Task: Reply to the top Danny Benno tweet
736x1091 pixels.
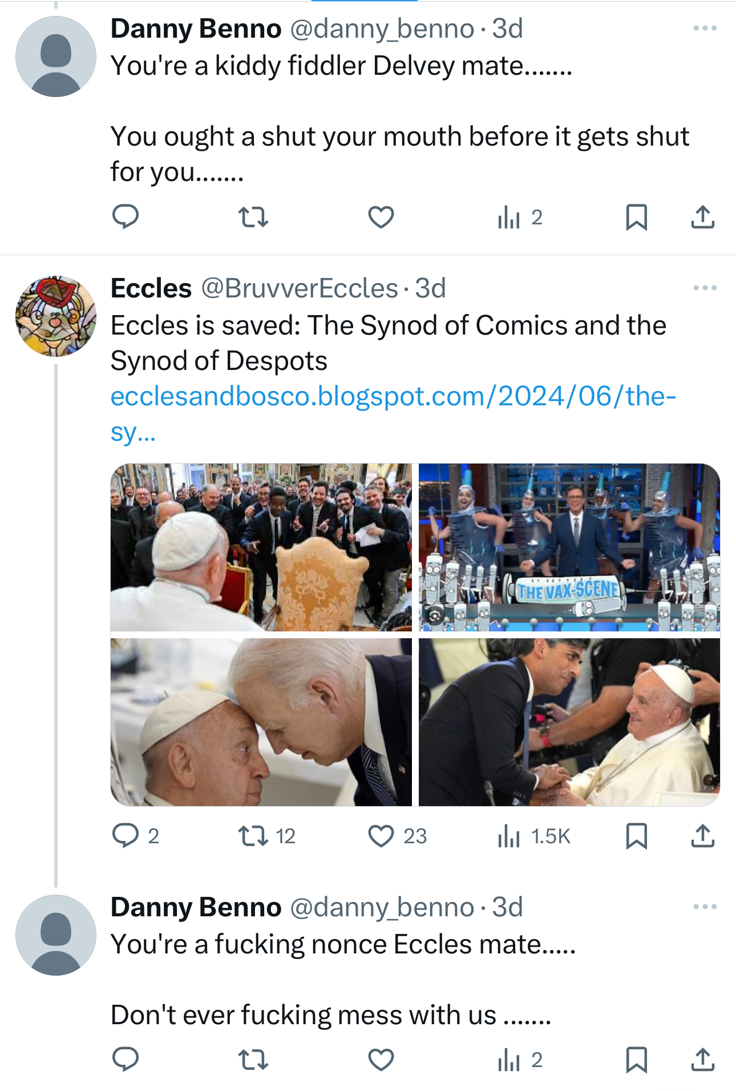Action: click(x=126, y=217)
